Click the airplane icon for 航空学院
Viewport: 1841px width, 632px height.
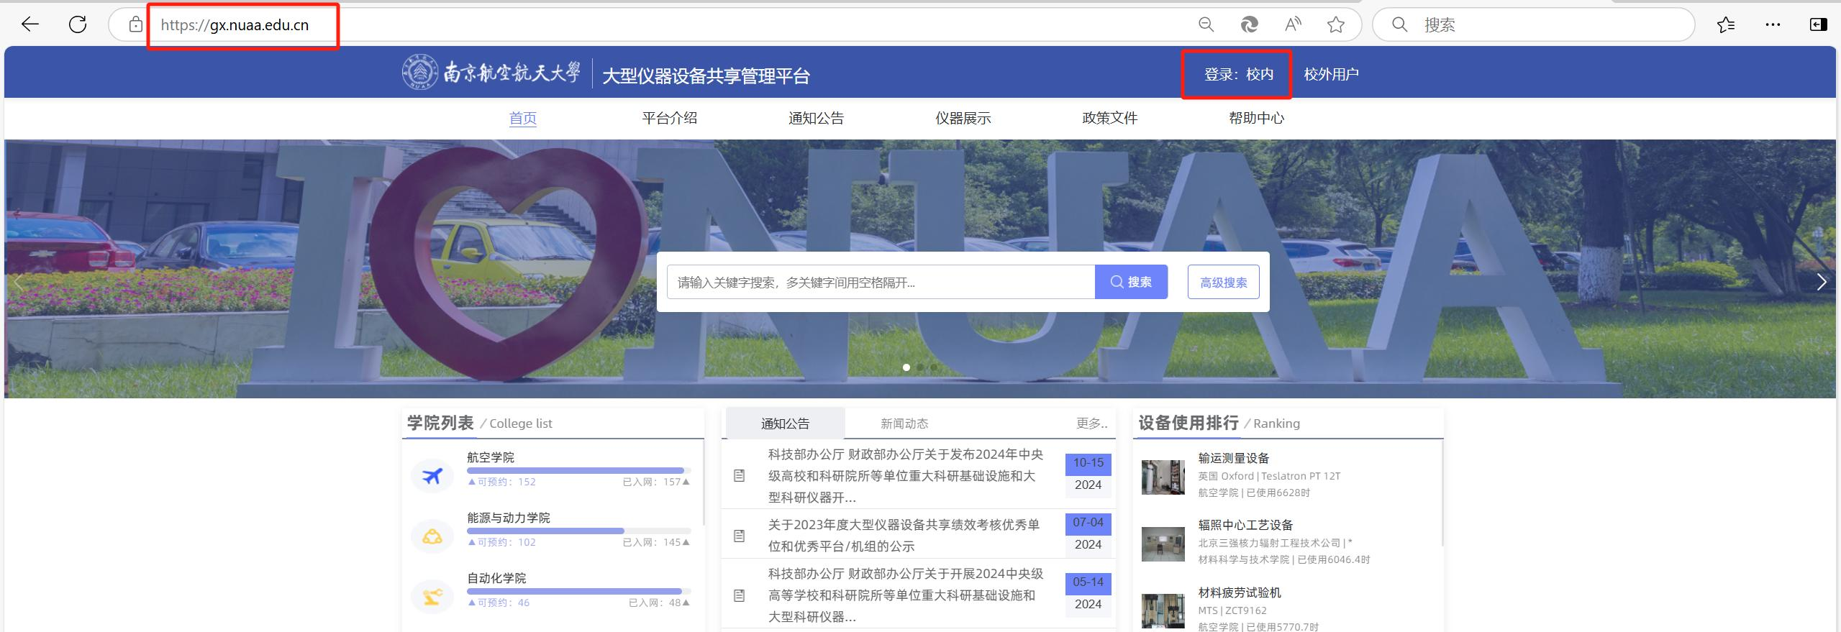[x=432, y=476]
